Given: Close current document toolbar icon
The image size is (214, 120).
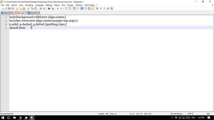Looking at the screenshot, I should (x=16, y=8).
